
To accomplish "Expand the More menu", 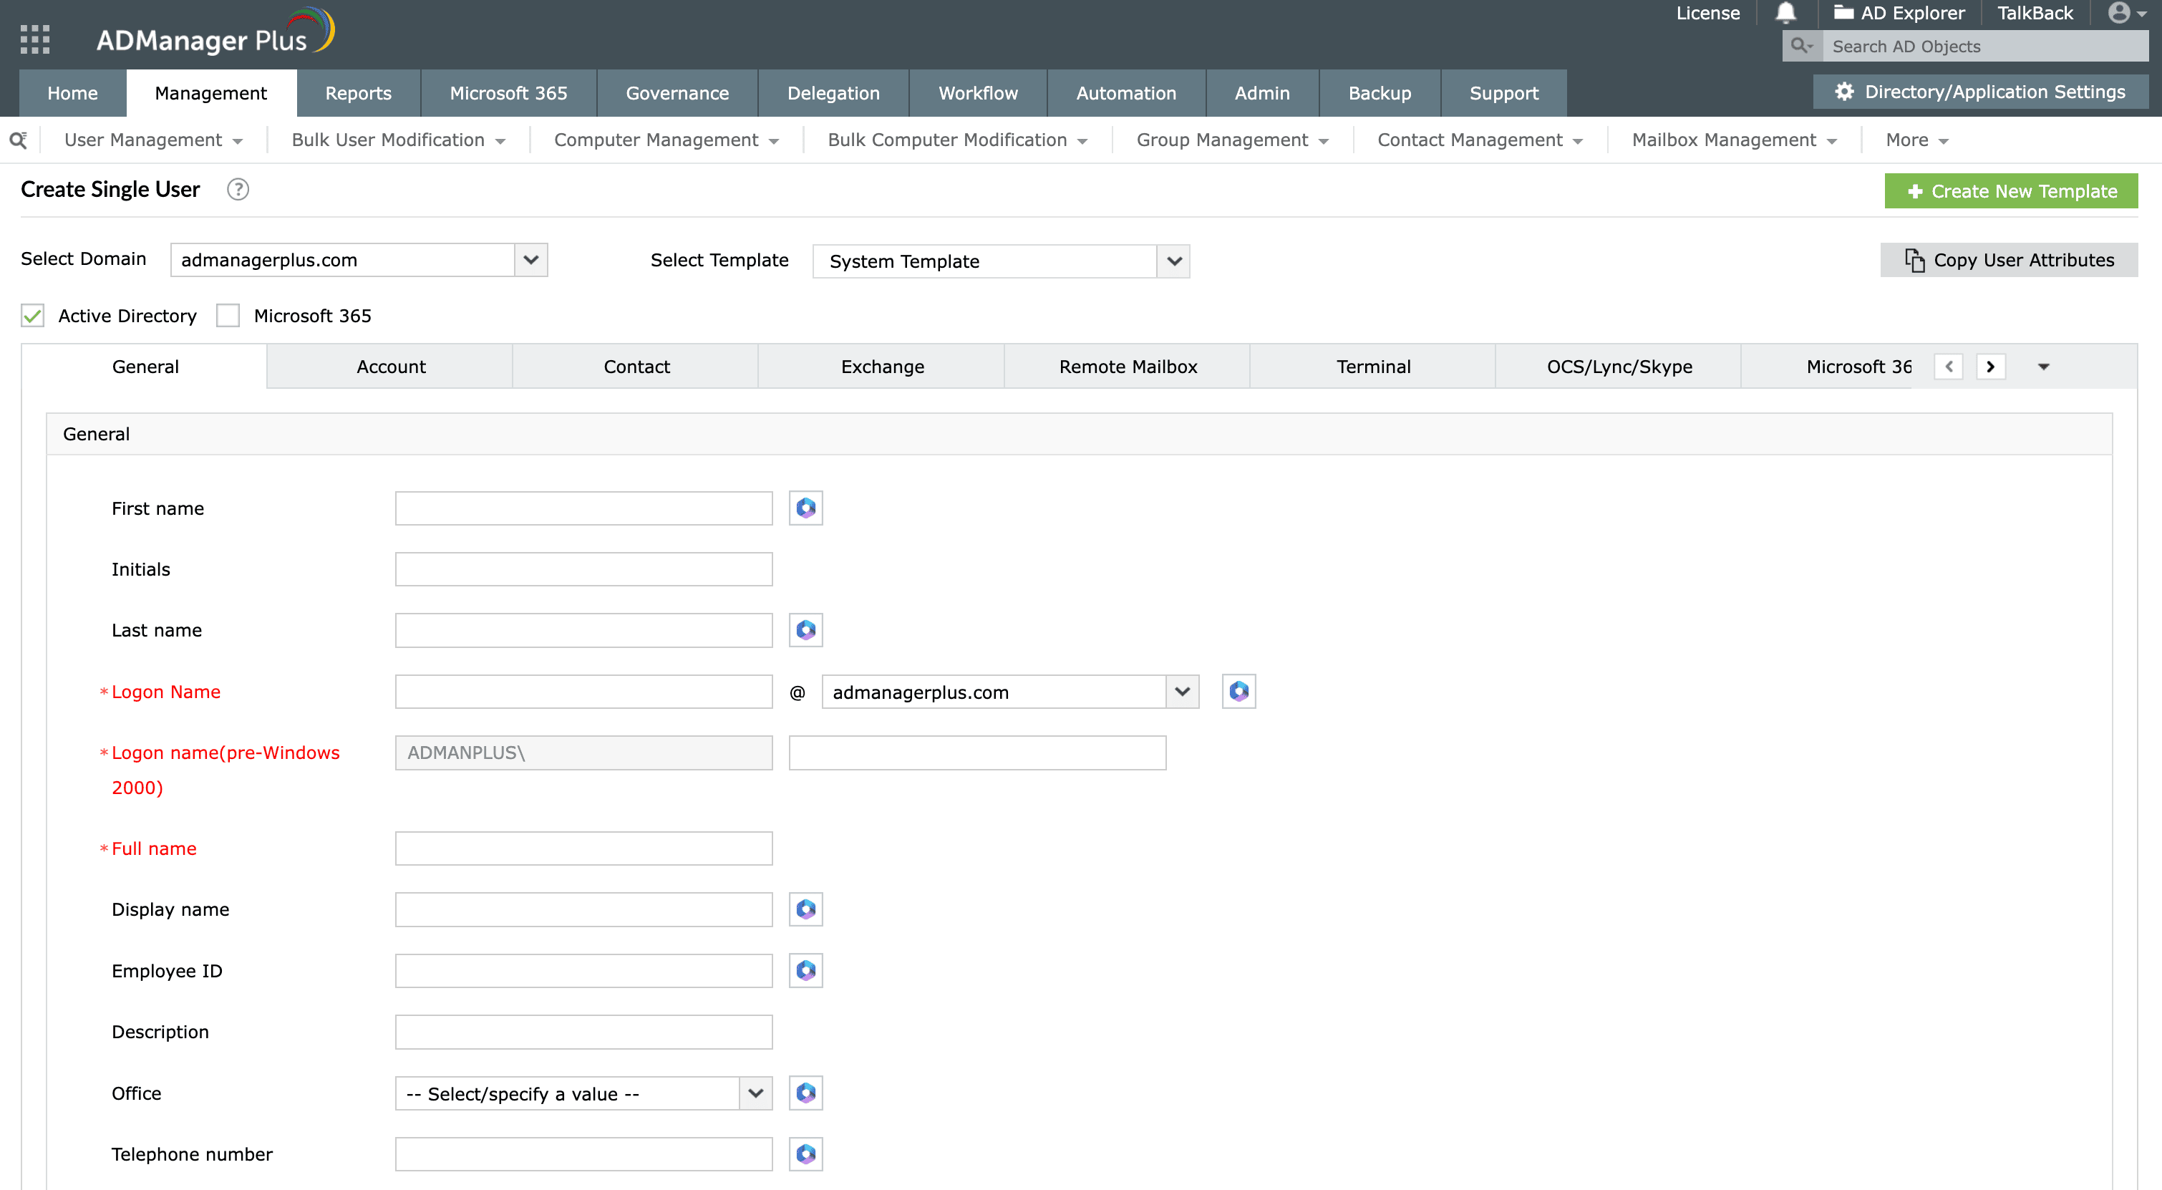I will tap(1917, 140).
